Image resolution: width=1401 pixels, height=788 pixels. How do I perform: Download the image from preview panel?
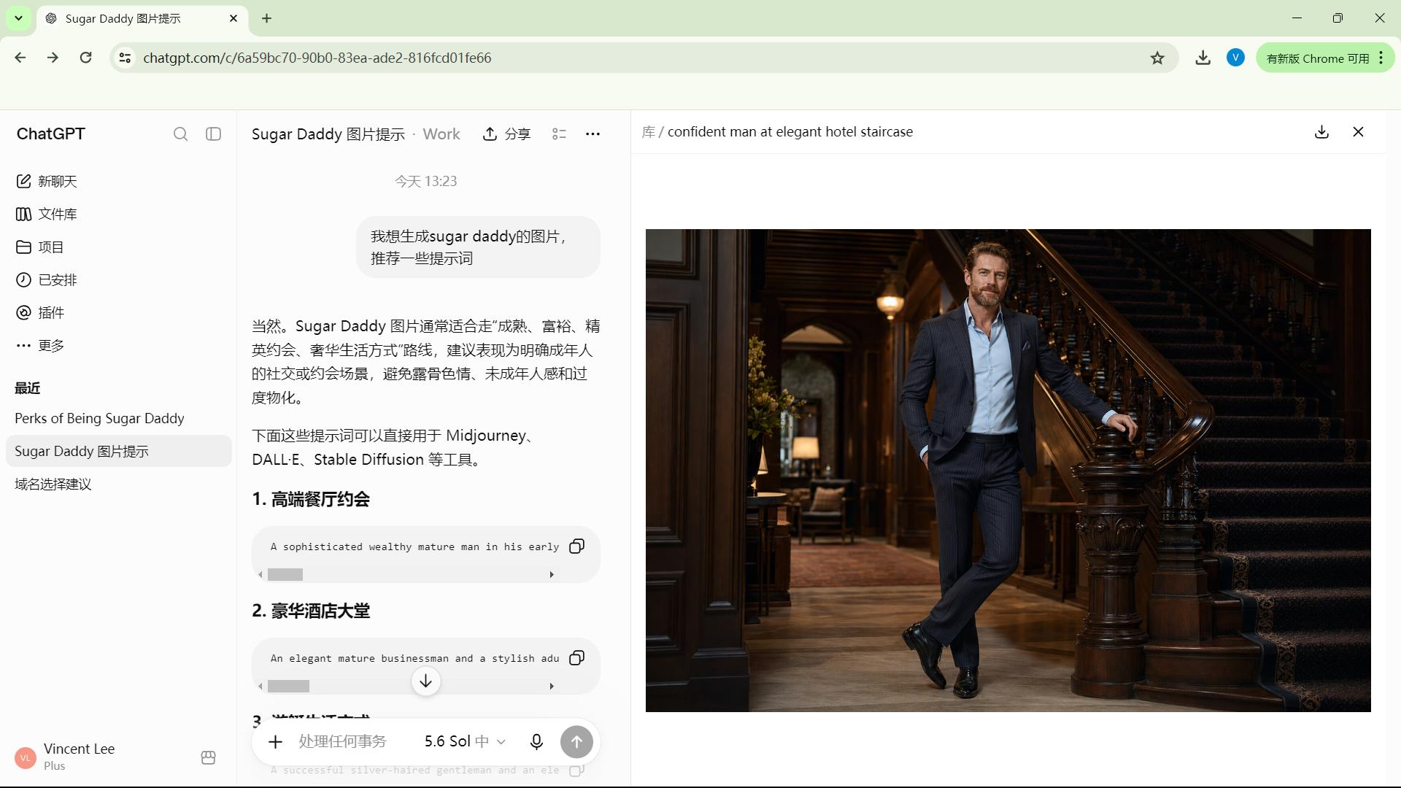tap(1321, 132)
